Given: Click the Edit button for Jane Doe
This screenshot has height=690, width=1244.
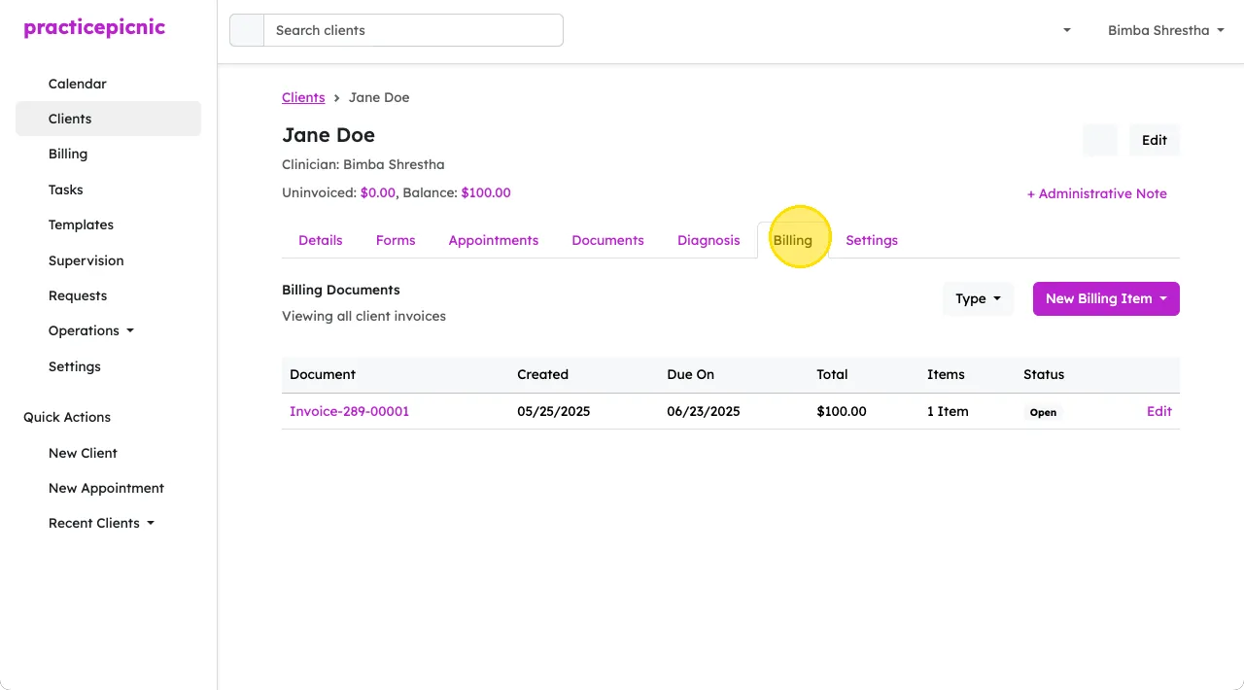Looking at the screenshot, I should point(1155,140).
